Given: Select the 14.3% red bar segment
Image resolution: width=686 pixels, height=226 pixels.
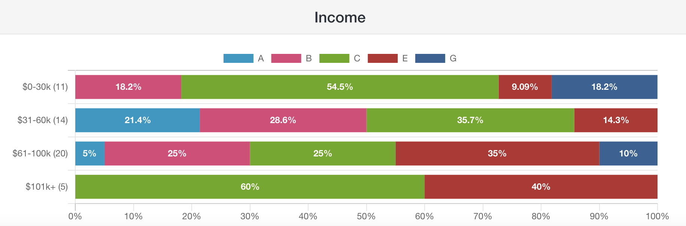Looking at the screenshot, I should [616, 120].
